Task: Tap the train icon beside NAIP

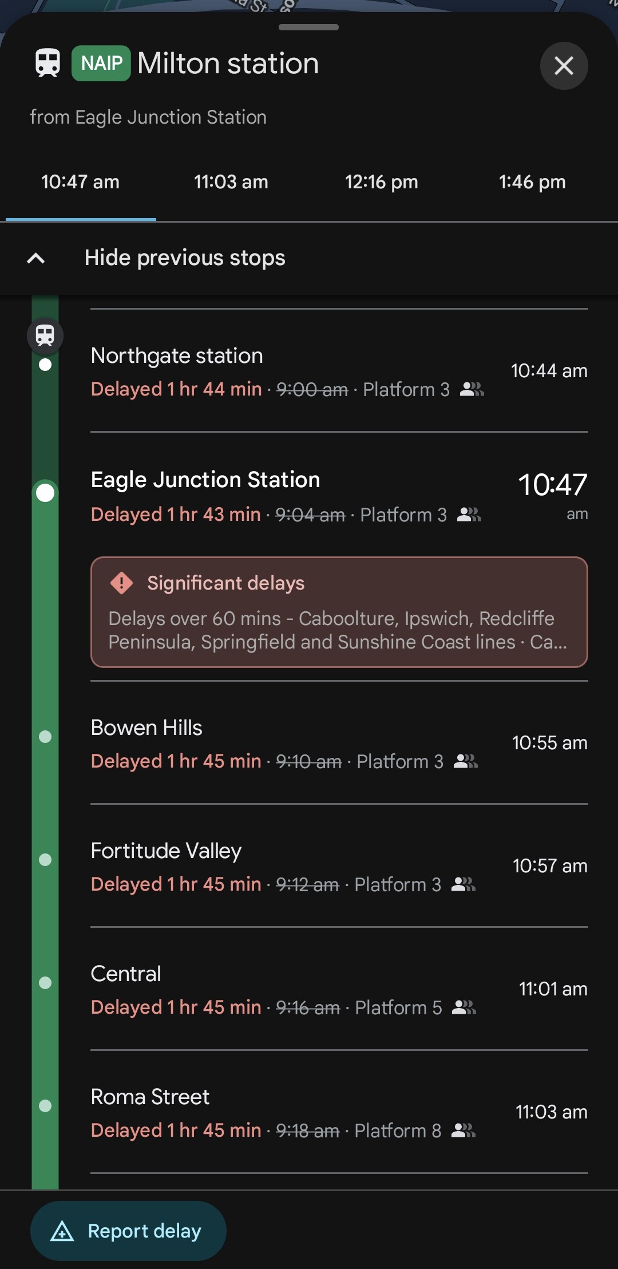Action: click(47, 62)
